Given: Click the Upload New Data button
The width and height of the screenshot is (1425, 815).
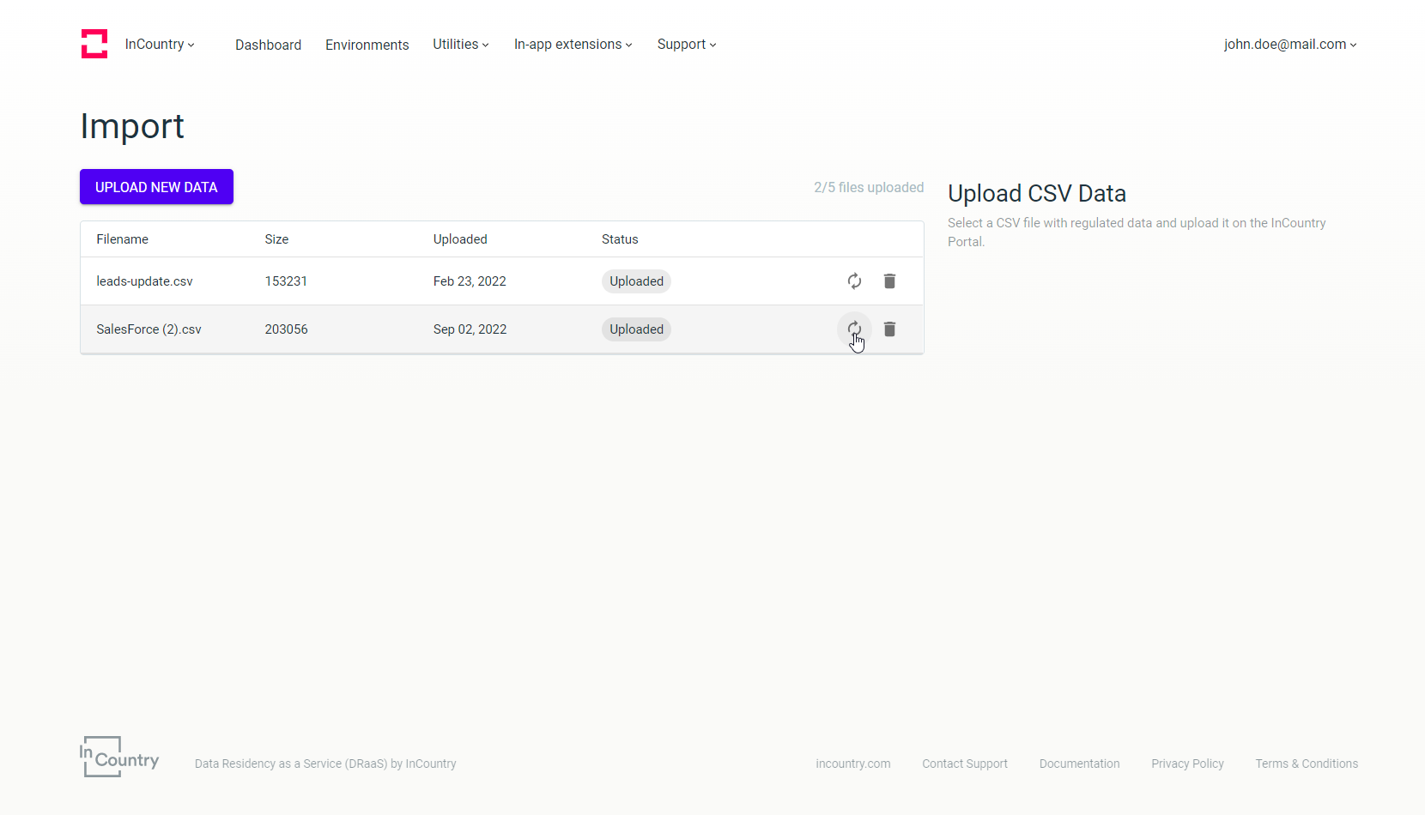Looking at the screenshot, I should (156, 187).
